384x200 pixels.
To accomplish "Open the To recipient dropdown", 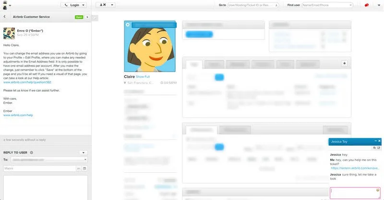I will pos(49,160).
